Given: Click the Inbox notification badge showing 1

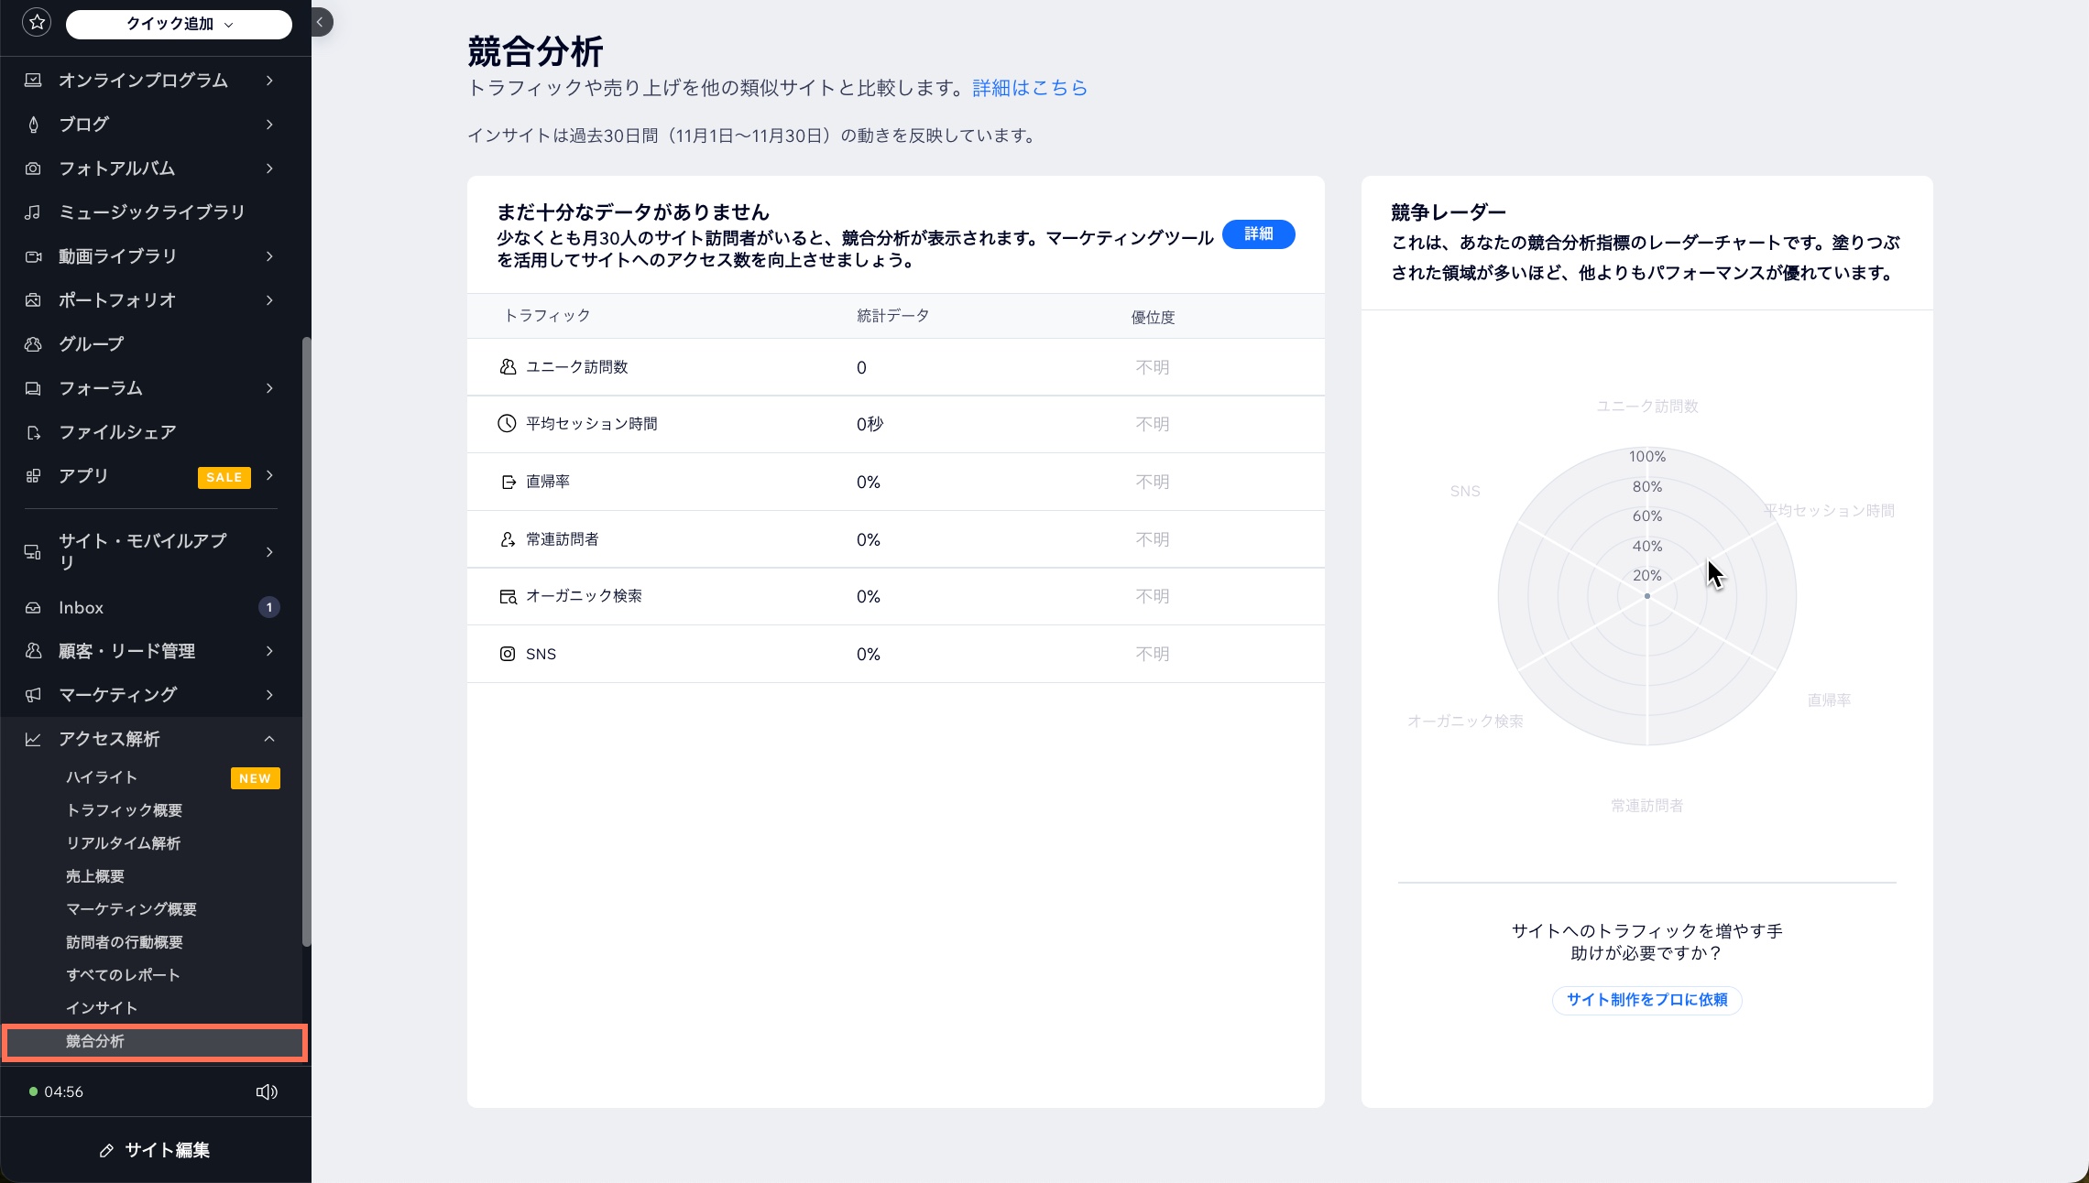Looking at the screenshot, I should pyautogui.click(x=268, y=607).
